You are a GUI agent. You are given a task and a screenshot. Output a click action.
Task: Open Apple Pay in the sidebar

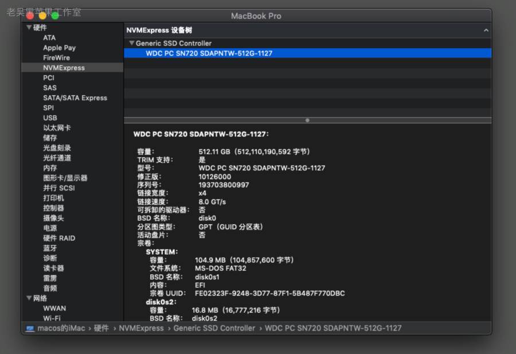[x=59, y=48]
